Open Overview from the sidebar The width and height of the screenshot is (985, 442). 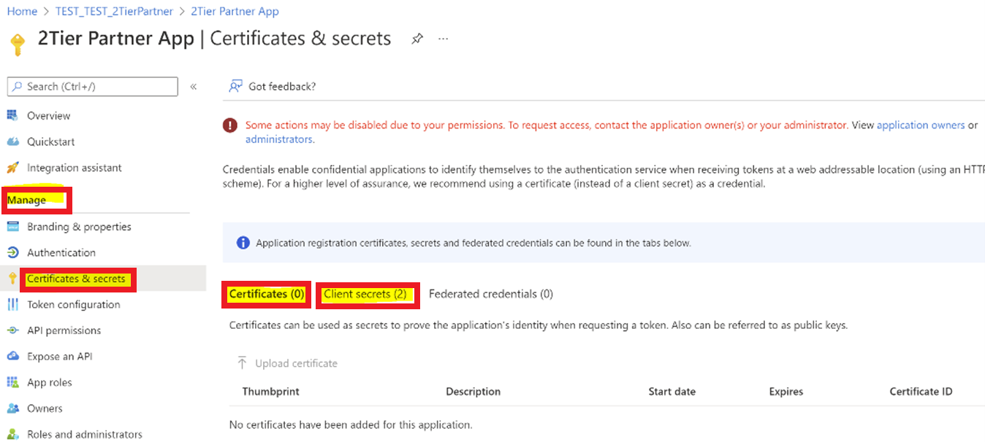tap(48, 116)
